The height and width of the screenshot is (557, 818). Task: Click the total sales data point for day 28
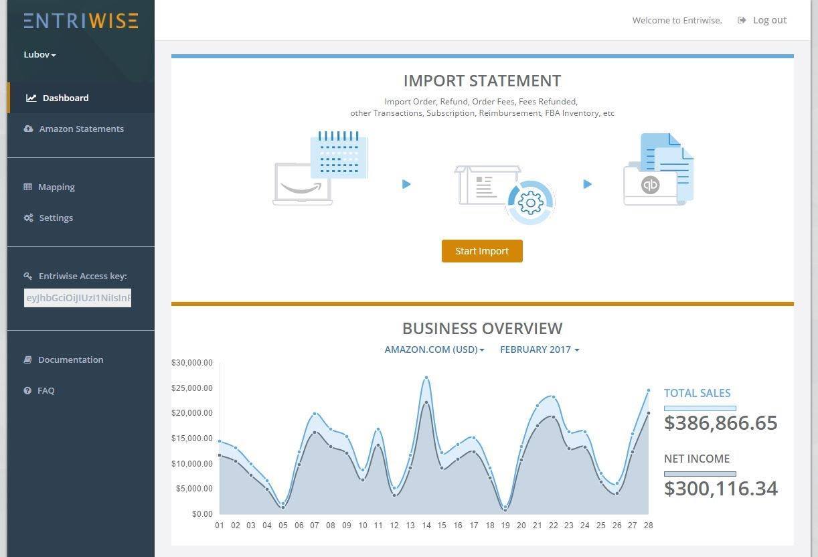pyautogui.click(x=649, y=390)
